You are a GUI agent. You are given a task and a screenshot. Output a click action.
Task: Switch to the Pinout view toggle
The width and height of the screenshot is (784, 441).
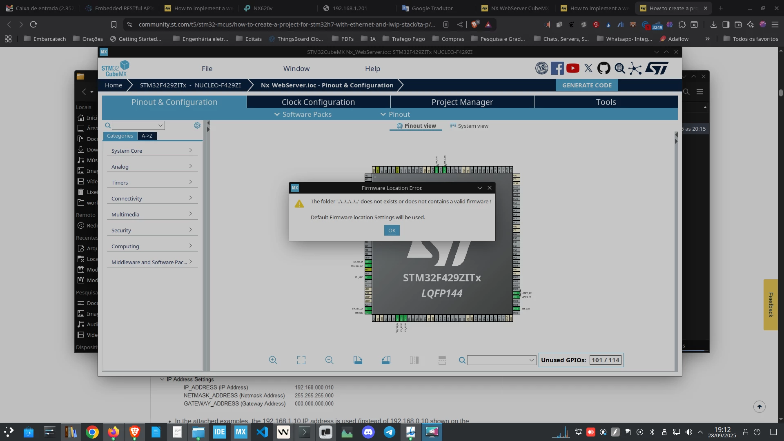[416, 126]
